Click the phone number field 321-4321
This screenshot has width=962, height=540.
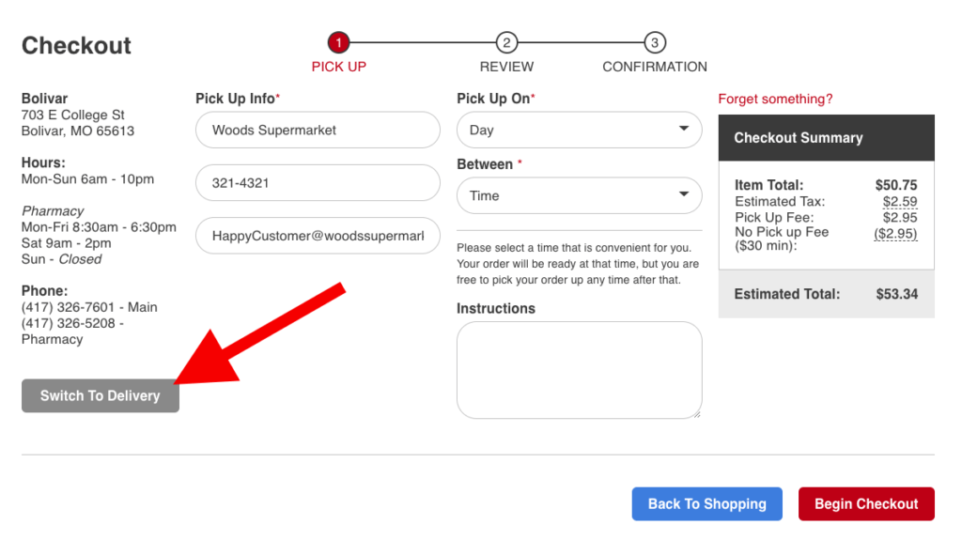pos(318,182)
